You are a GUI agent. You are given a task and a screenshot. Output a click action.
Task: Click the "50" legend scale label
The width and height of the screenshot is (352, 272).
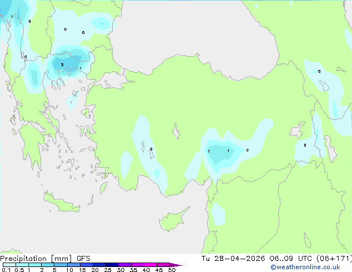[x=172, y=270]
